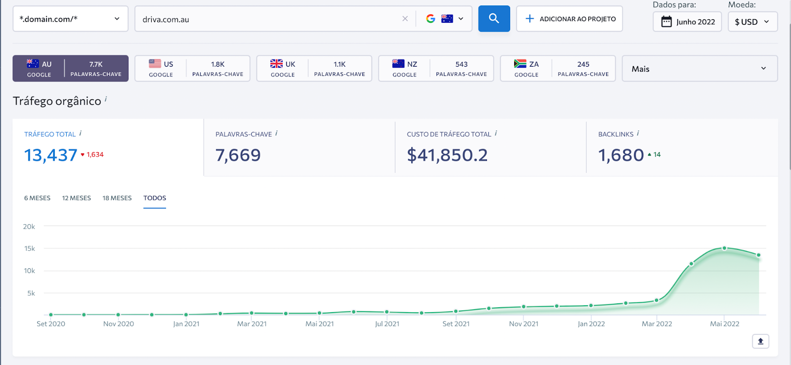
Task: Click the Set 2020 data point
Action: (51, 315)
